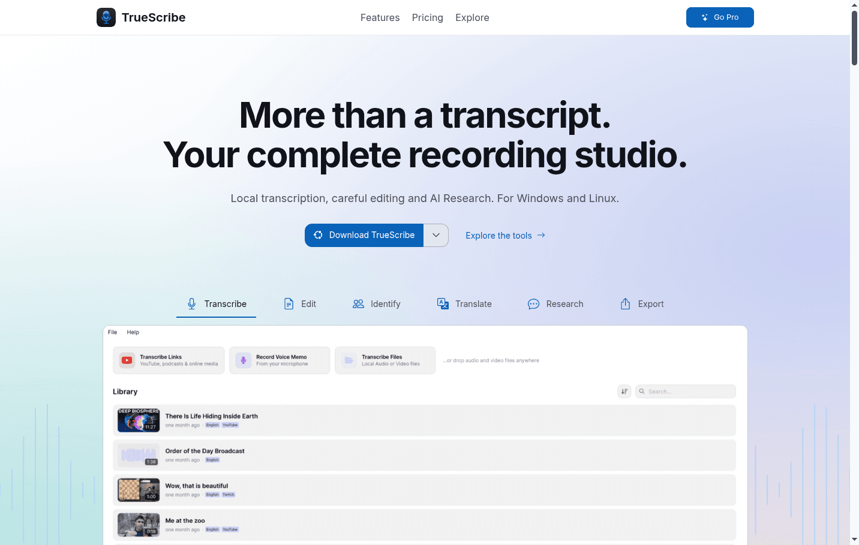
Task: Open the Features navigation link
Action: 380,17
